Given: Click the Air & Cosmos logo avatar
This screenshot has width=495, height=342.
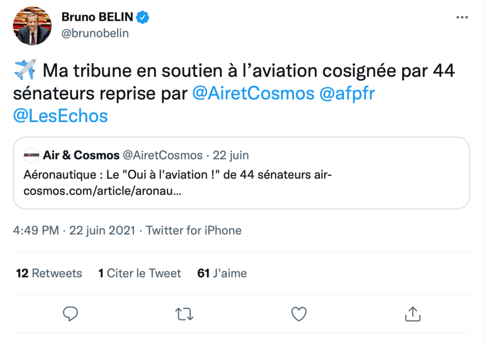Looking at the screenshot, I should pos(31,155).
